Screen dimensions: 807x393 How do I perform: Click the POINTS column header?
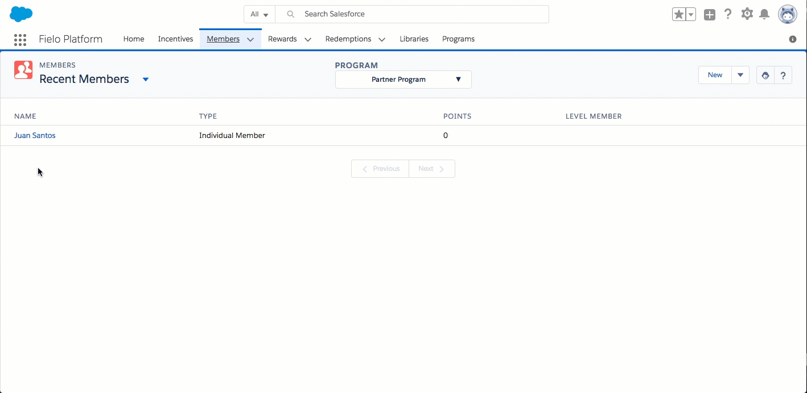coord(457,116)
